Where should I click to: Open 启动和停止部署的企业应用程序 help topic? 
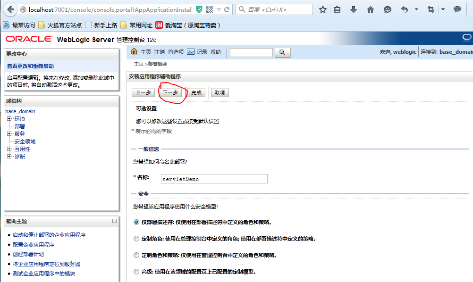(x=49, y=235)
